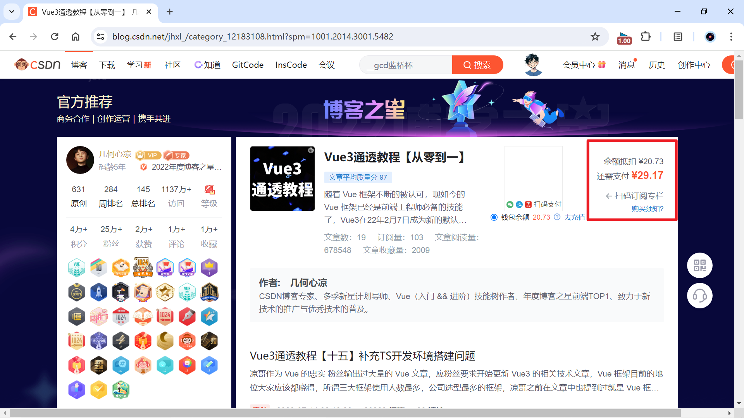
Task: Click the orange 搜索 button
Action: click(477, 65)
